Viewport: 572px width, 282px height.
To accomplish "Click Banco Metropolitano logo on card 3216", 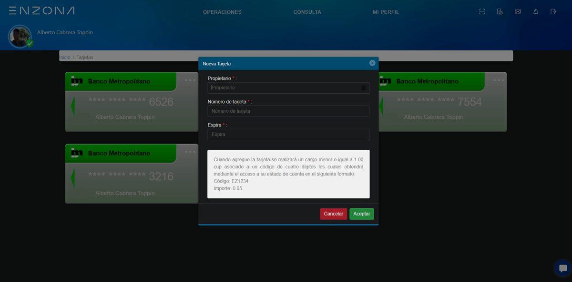I will (77, 153).
